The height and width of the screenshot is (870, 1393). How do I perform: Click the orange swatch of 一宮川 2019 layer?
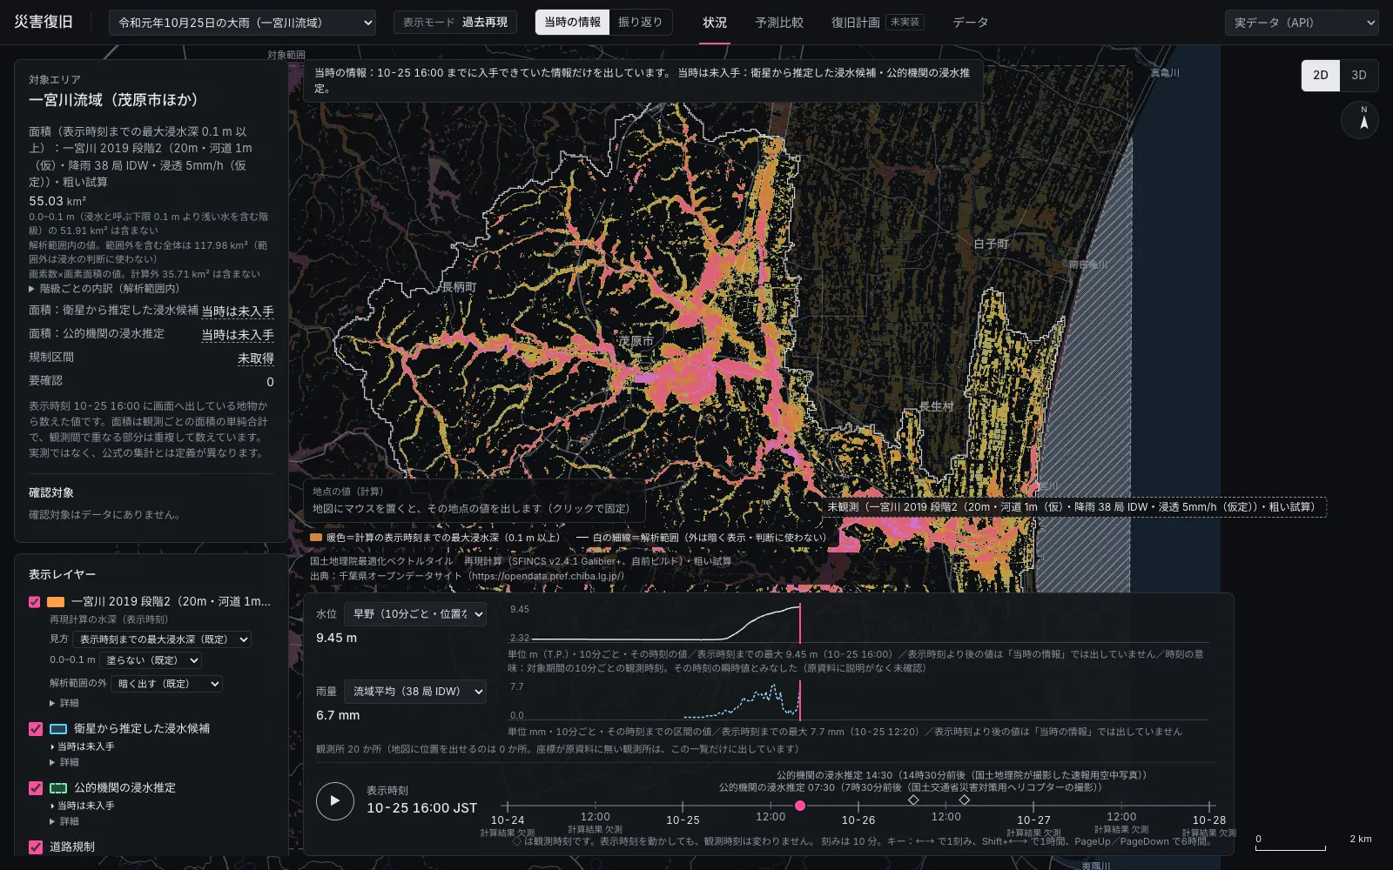pyautogui.click(x=56, y=602)
